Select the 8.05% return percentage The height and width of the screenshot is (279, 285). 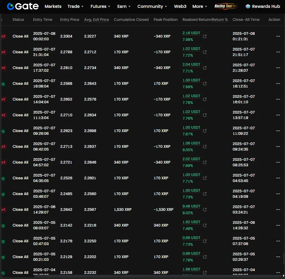[x=188, y=150]
